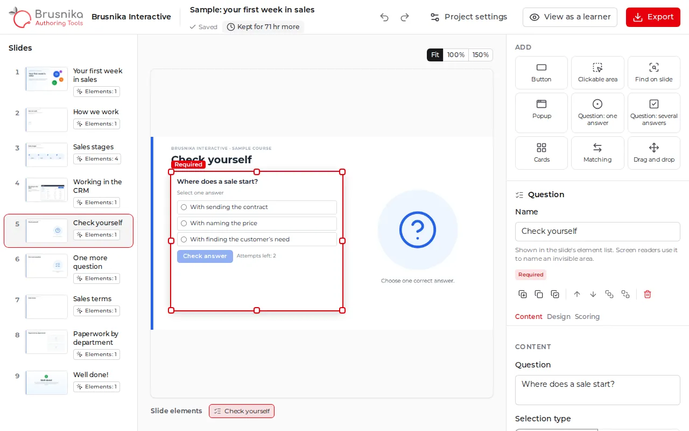Switch to the Scoring tab
Viewport: 689px width, 431px height.
tap(587, 317)
